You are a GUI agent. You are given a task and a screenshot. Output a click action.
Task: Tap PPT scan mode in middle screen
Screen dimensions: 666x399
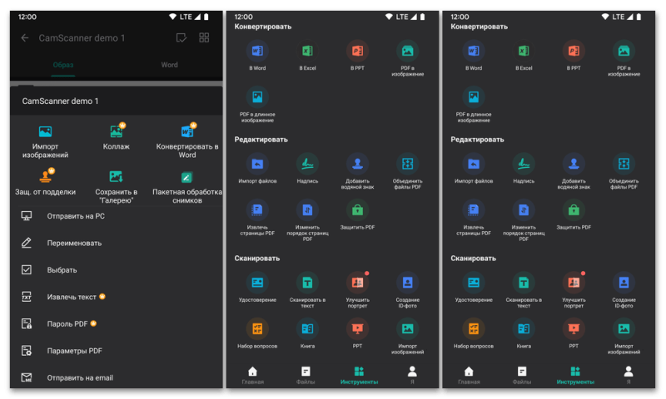[x=358, y=333]
